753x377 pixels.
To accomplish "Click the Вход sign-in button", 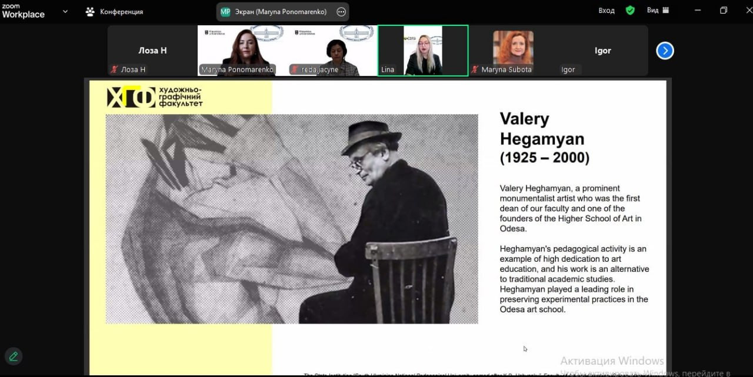I will coord(607,11).
